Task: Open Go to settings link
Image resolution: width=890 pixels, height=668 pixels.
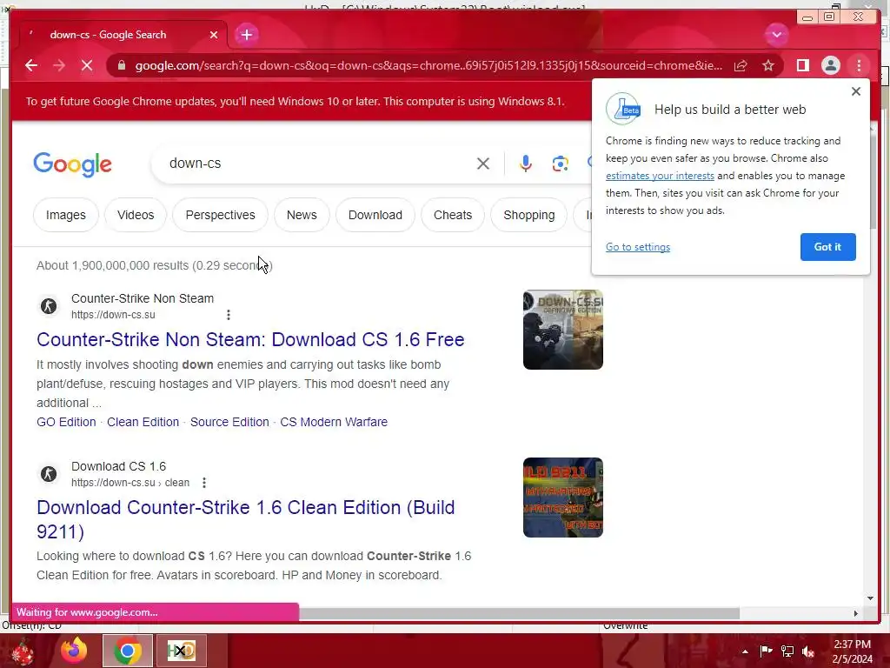Action: [x=638, y=247]
